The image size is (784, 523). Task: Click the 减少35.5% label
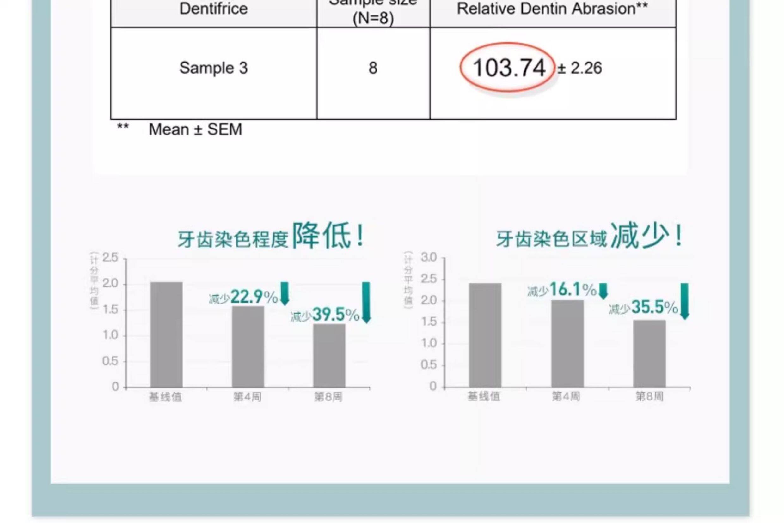[643, 308]
